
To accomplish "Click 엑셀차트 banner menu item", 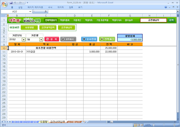I will point(89,20).
